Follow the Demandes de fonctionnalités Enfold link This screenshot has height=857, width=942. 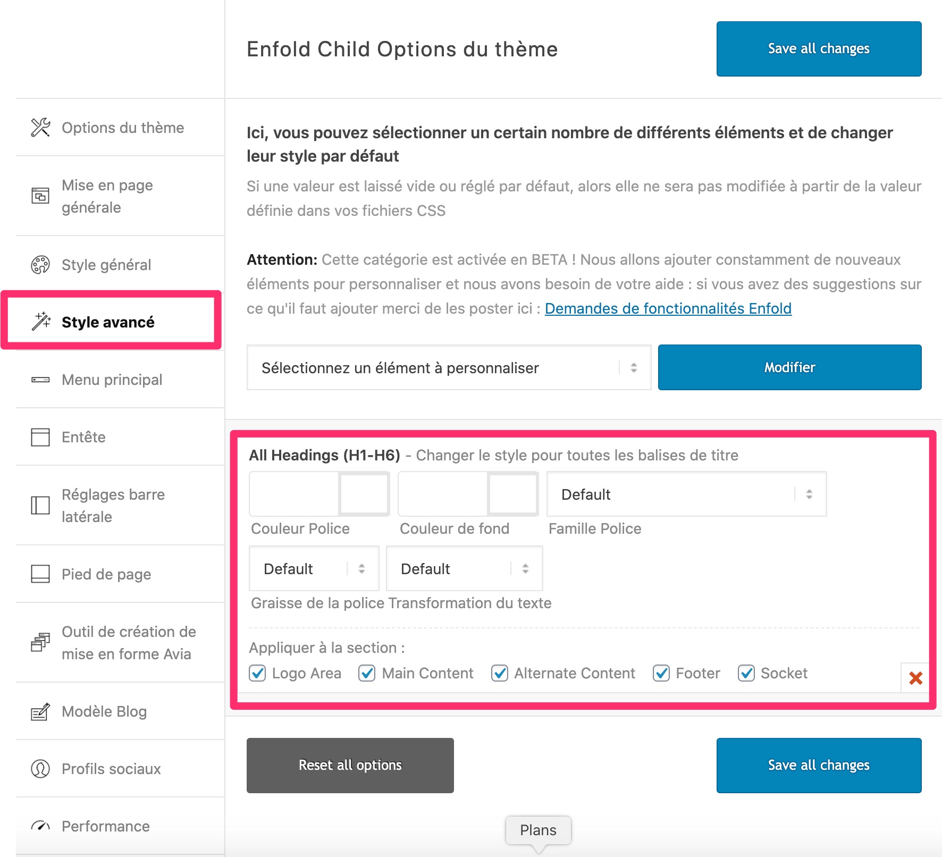click(668, 308)
